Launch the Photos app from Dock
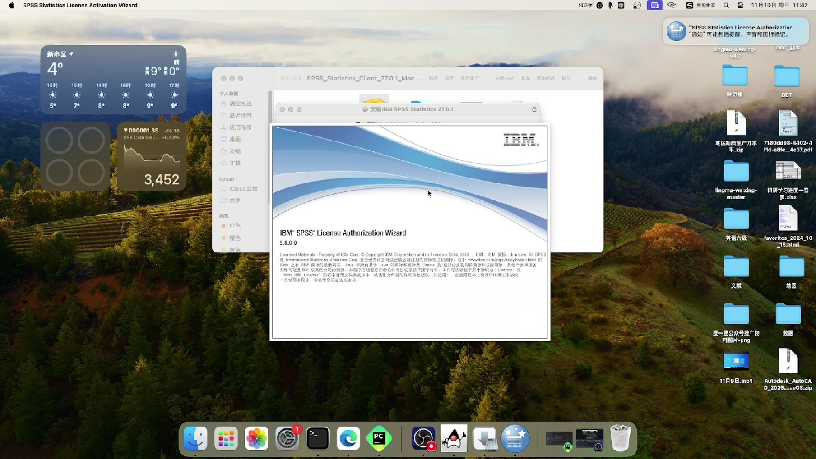Viewport: 816px width, 459px height. coord(257,438)
